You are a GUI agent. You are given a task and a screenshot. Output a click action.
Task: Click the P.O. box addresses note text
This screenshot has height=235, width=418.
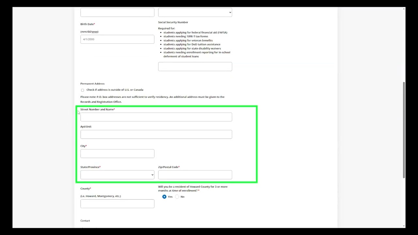click(153, 99)
